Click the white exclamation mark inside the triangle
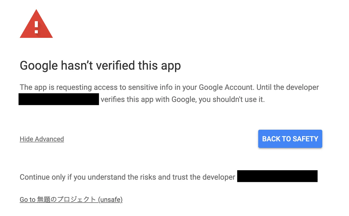This screenshot has width=349, height=216. coord(36,27)
